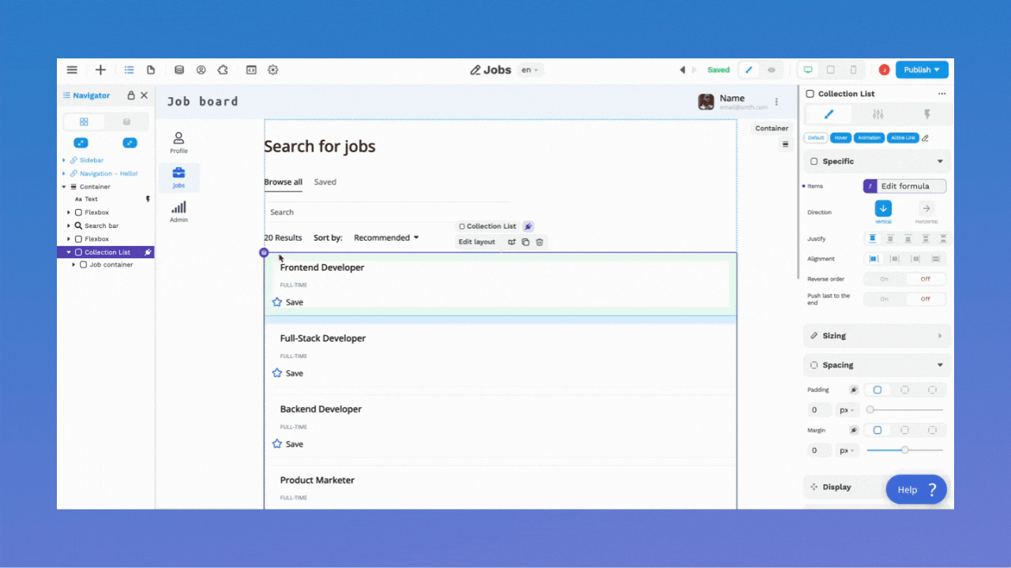Collapse the Specific section
1011x568 pixels.
940,161
